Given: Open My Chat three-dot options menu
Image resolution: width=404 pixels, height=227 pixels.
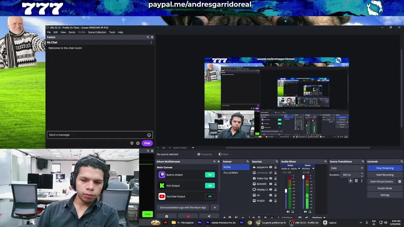Looking at the screenshot, I should tap(151, 42).
